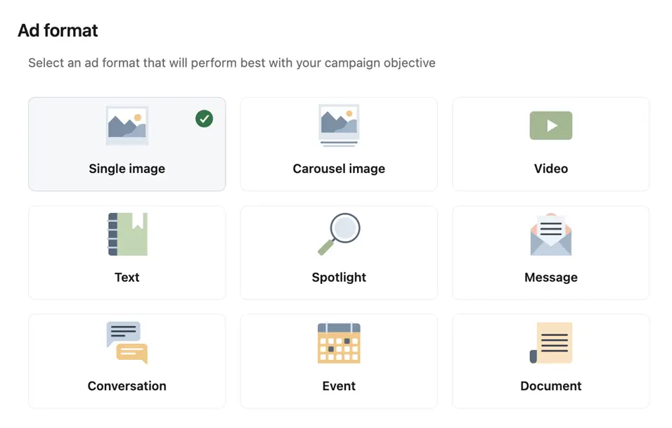This screenshot has height=428, width=672.
Task: Click the campaign objective description text
Action: coord(231,63)
